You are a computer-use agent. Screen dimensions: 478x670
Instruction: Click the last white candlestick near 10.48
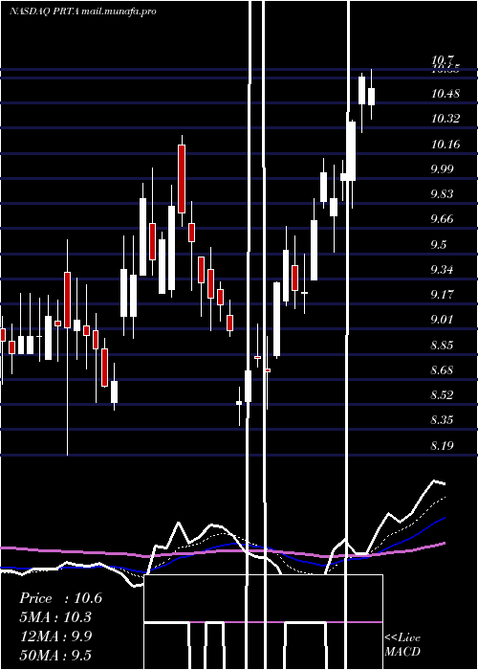371,97
